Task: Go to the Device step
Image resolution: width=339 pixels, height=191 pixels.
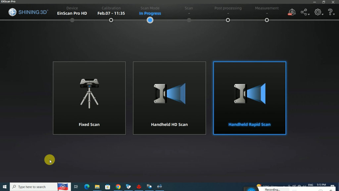Action: coord(72,20)
